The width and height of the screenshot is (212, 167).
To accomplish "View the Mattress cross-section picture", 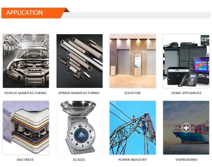I will 26,128.
